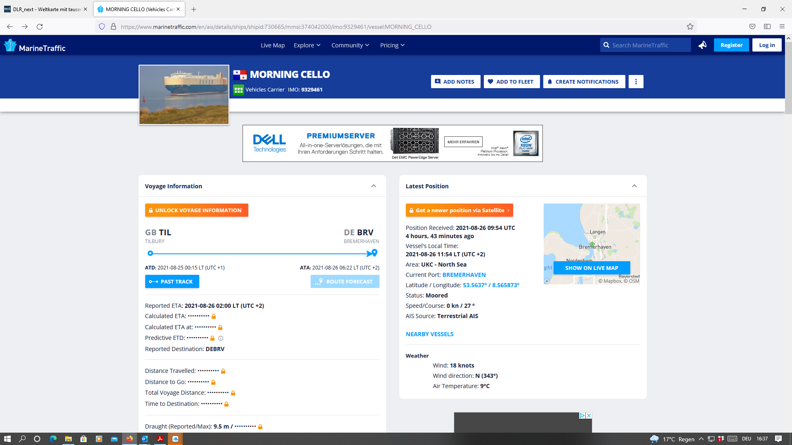Click the search magnifier icon
The height and width of the screenshot is (445, 792).
click(x=606, y=45)
